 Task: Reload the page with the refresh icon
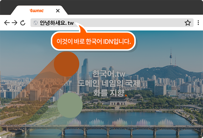[23, 23]
